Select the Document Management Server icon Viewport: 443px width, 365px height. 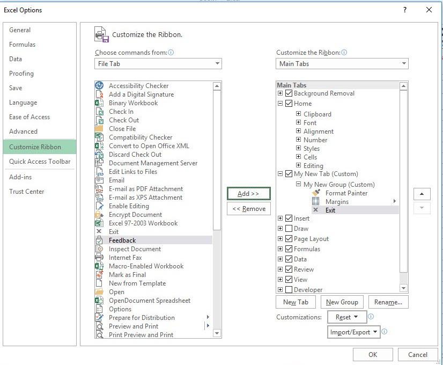(99, 163)
